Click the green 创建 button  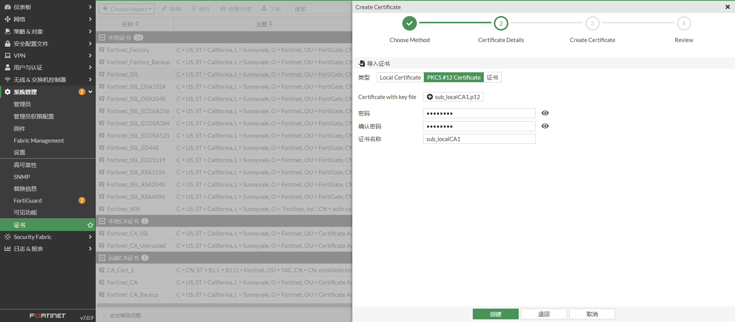pos(495,314)
